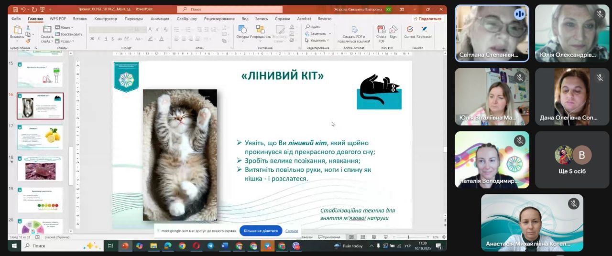Click the Create PDF icon
612x256 pixels.
tap(381, 31)
